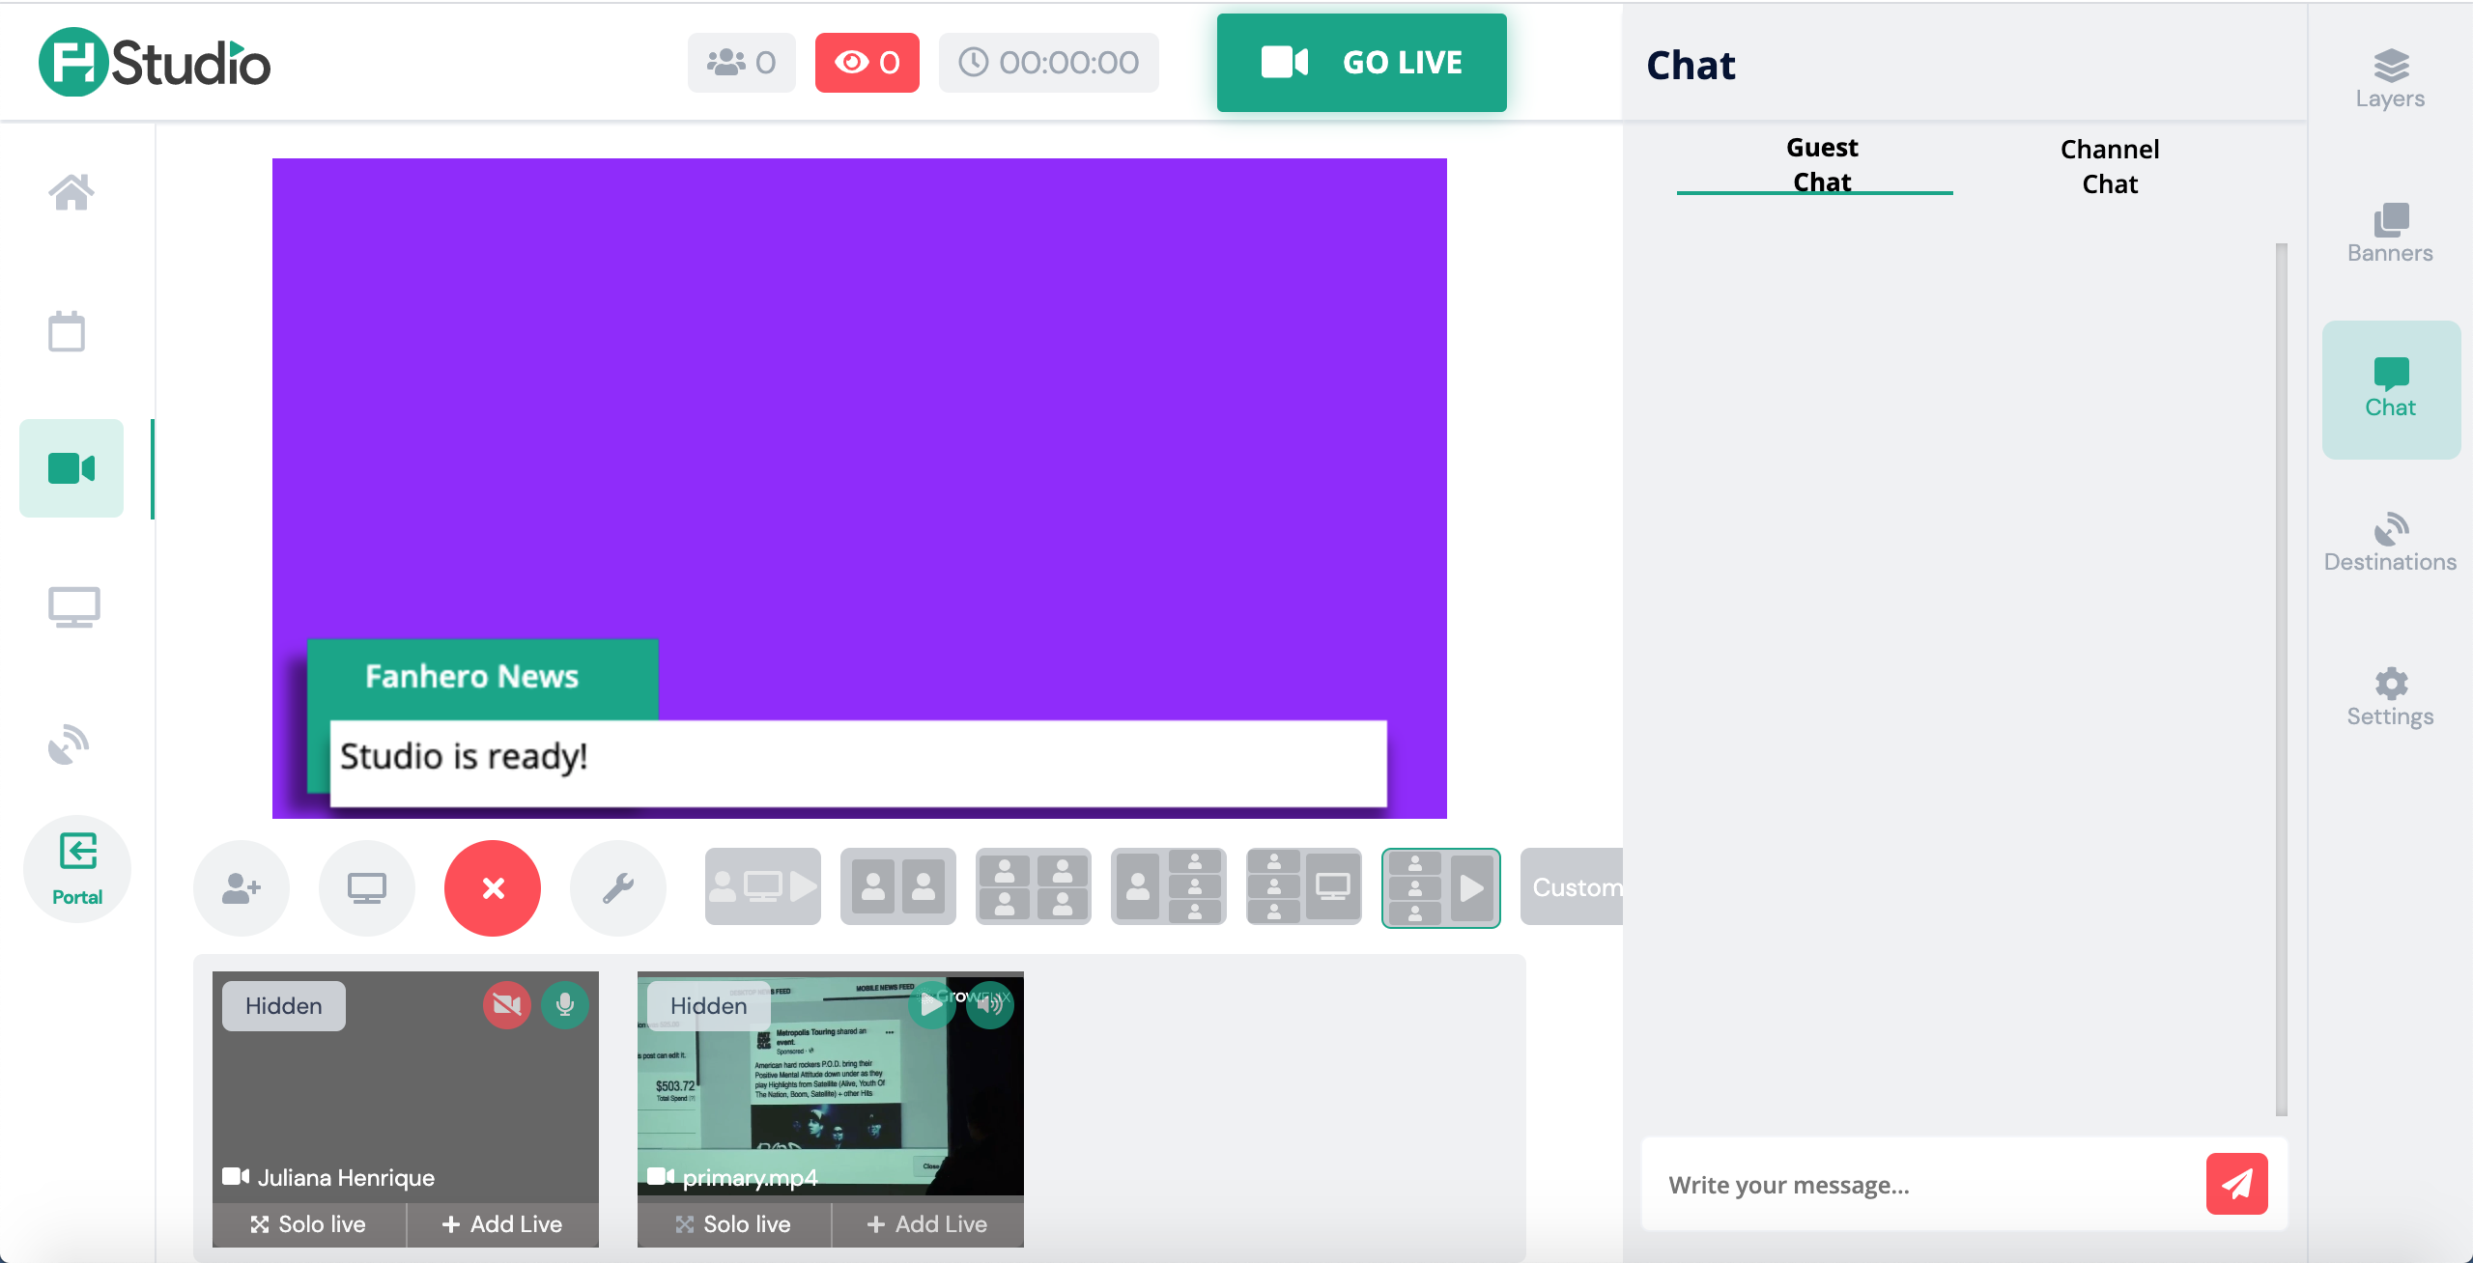The image size is (2473, 1263).
Task: Click the wrench tools button
Action: point(618,887)
